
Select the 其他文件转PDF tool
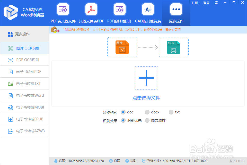click(x=91, y=12)
